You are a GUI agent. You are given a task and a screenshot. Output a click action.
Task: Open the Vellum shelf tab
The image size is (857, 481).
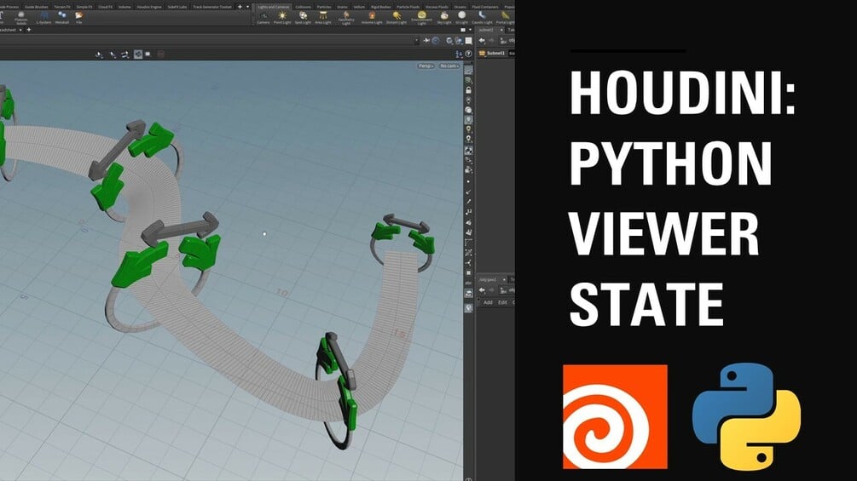coord(359,7)
